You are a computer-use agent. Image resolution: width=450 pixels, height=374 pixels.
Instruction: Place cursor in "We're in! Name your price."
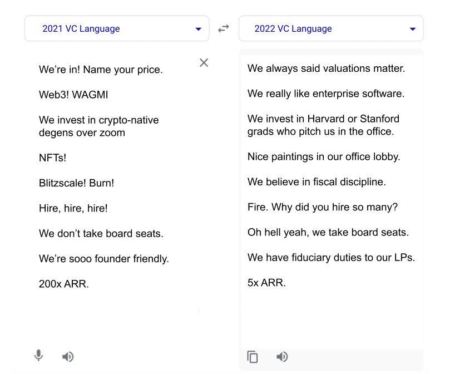coord(100,70)
